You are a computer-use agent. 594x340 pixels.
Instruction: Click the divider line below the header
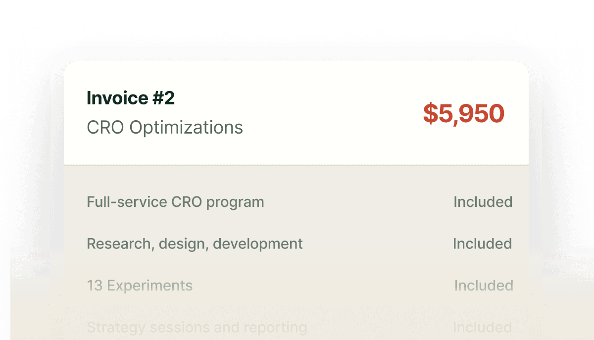tap(297, 164)
